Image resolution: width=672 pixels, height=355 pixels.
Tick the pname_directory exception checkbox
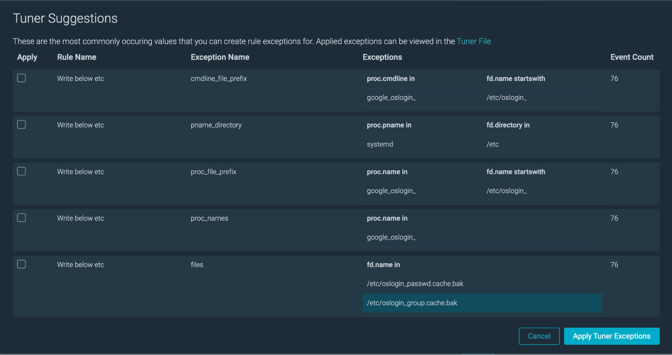(22, 125)
